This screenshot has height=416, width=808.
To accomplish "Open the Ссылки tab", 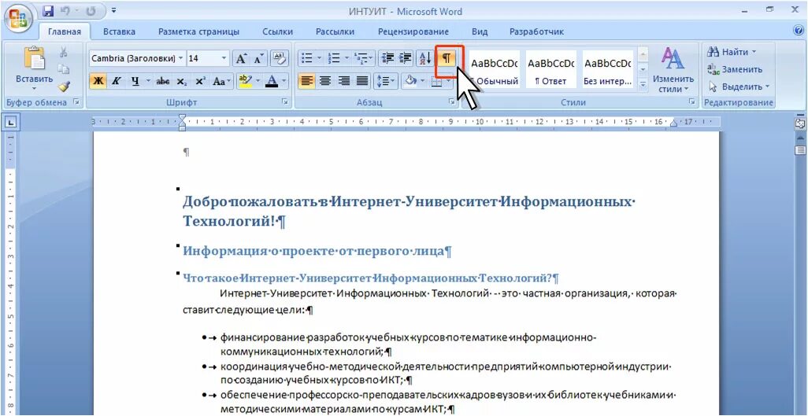I will [277, 32].
